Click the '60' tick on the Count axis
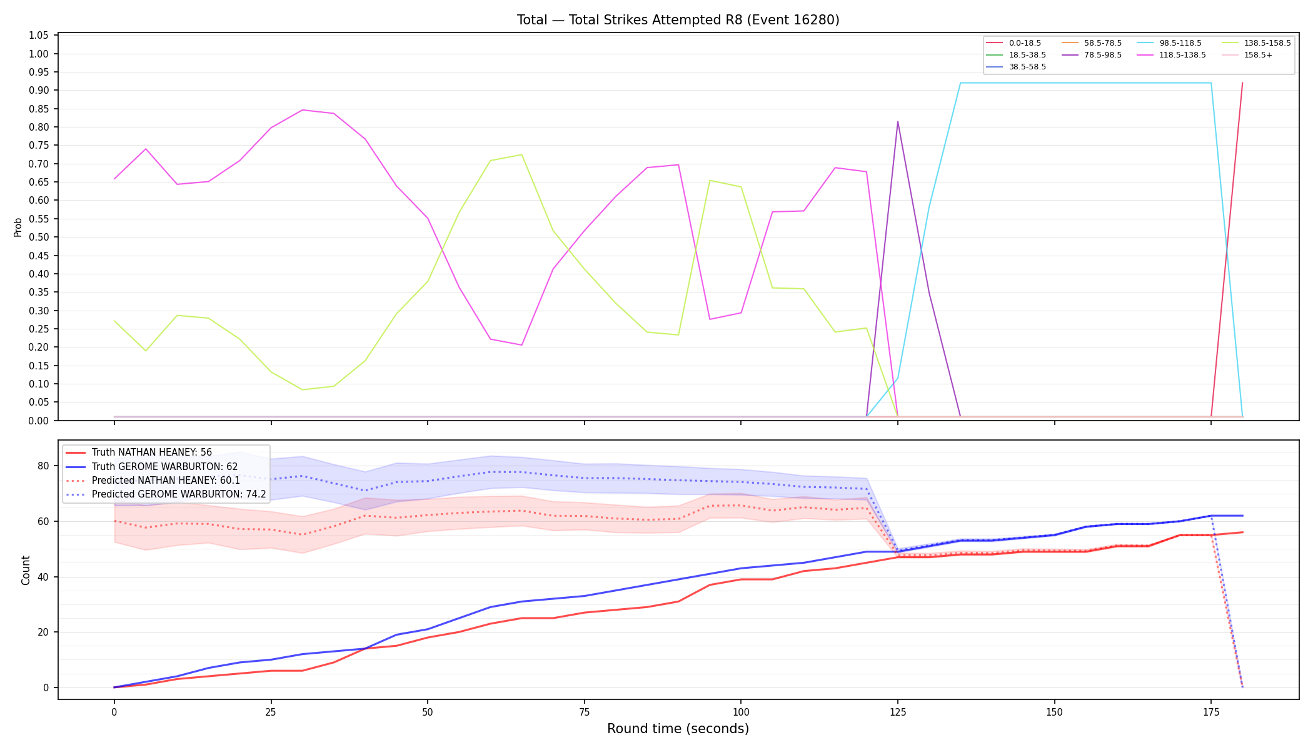This screenshot has height=750, width=1313. pos(43,521)
